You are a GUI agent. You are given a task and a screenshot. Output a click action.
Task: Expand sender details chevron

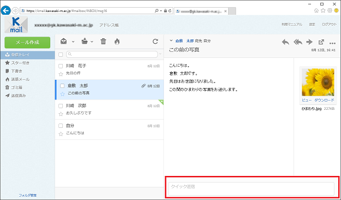pyautogui.click(x=171, y=40)
